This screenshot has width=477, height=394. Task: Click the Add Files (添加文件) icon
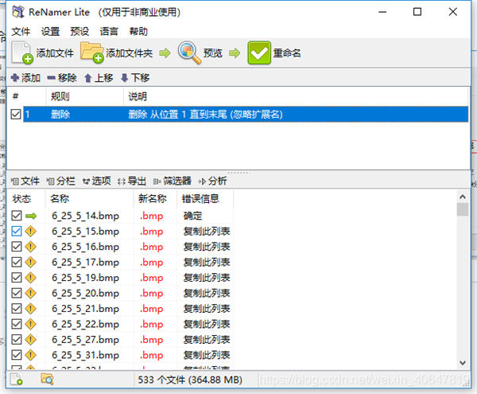(22, 53)
